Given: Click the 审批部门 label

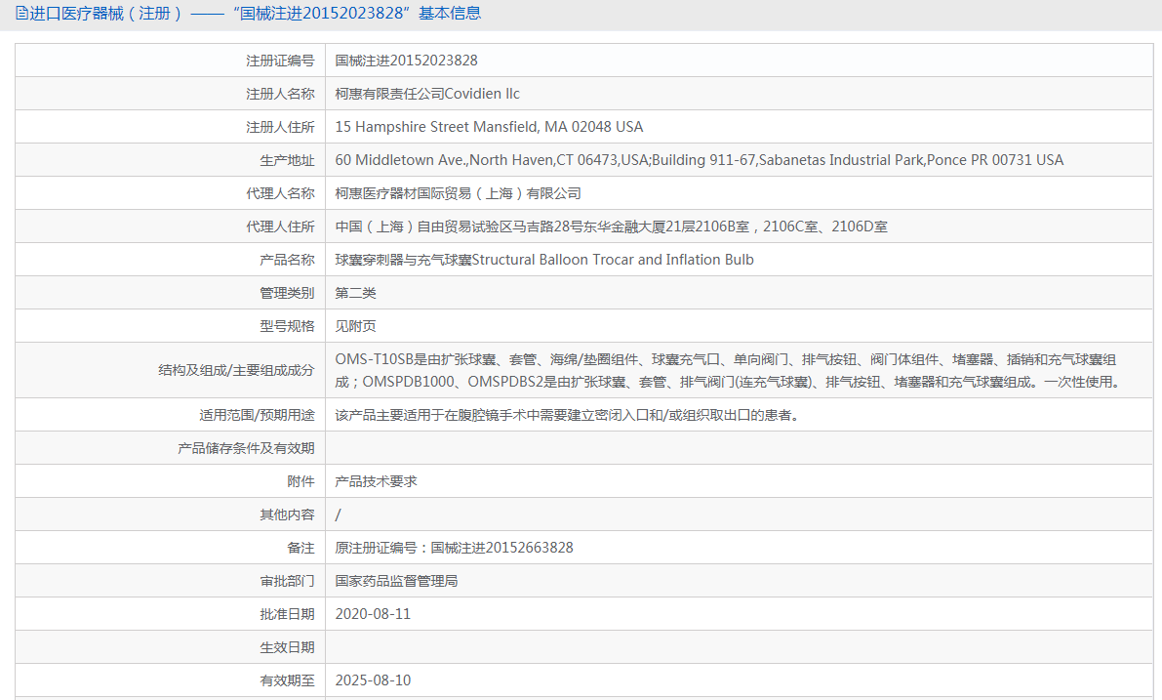Looking at the screenshot, I should click(287, 581).
